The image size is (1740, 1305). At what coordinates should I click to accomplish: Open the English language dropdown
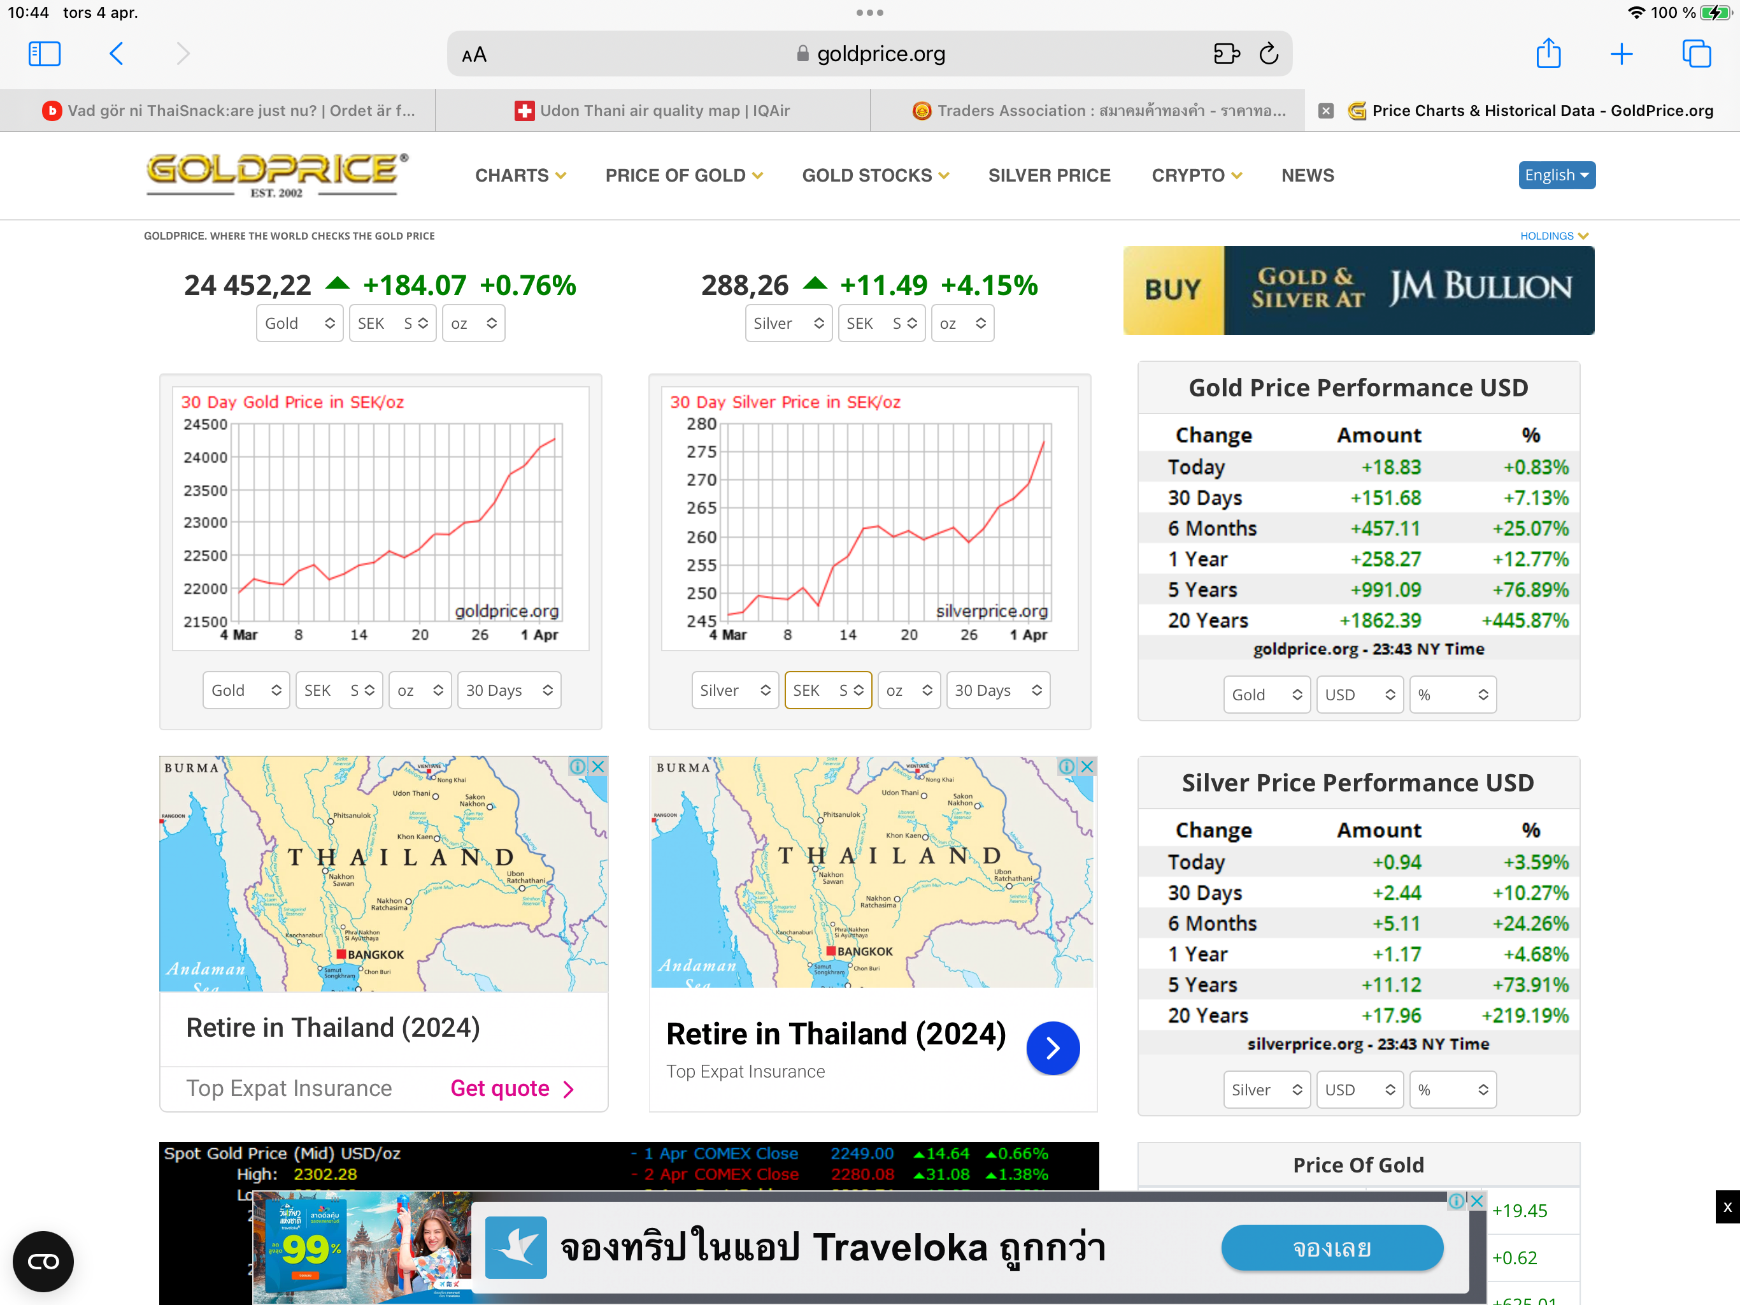[x=1556, y=175]
